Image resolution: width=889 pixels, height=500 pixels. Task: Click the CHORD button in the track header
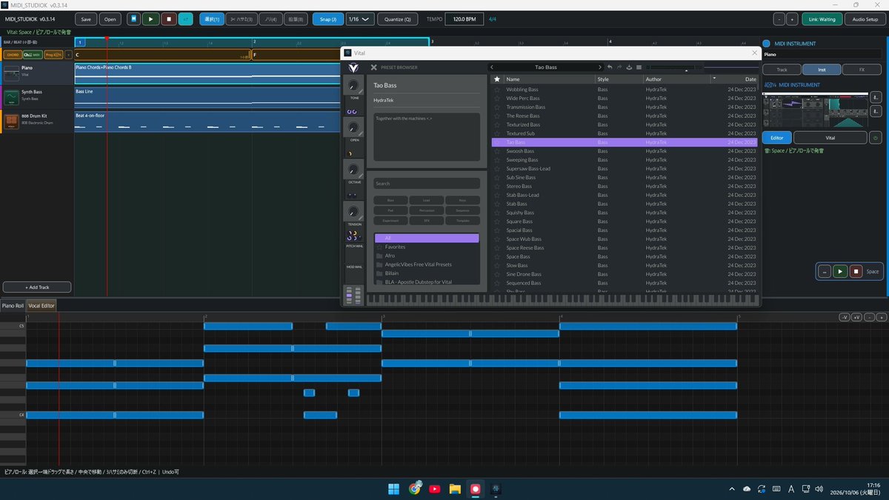(12, 55)
